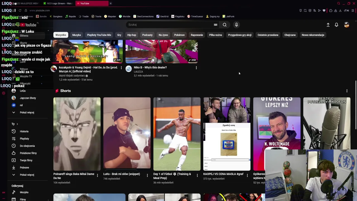Open Japczan Shoty subscription channel
The height and width of the screenshot is (201, 357).
[28, 98]
